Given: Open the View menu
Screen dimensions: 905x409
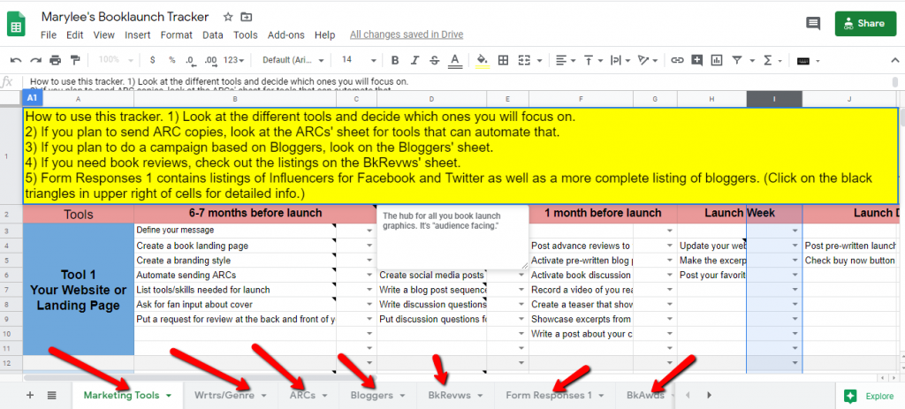Looking at the screenshot, I should click(104, 35).
